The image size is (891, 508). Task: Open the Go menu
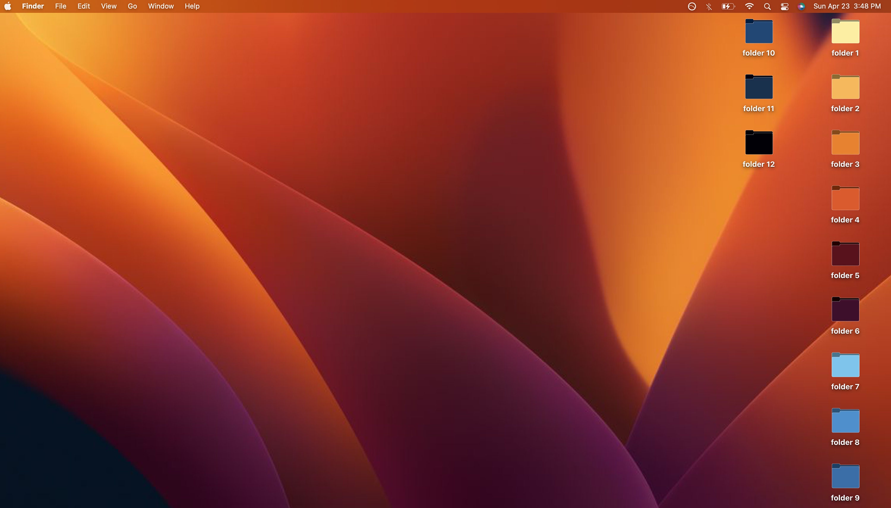[x=132, y=6]
